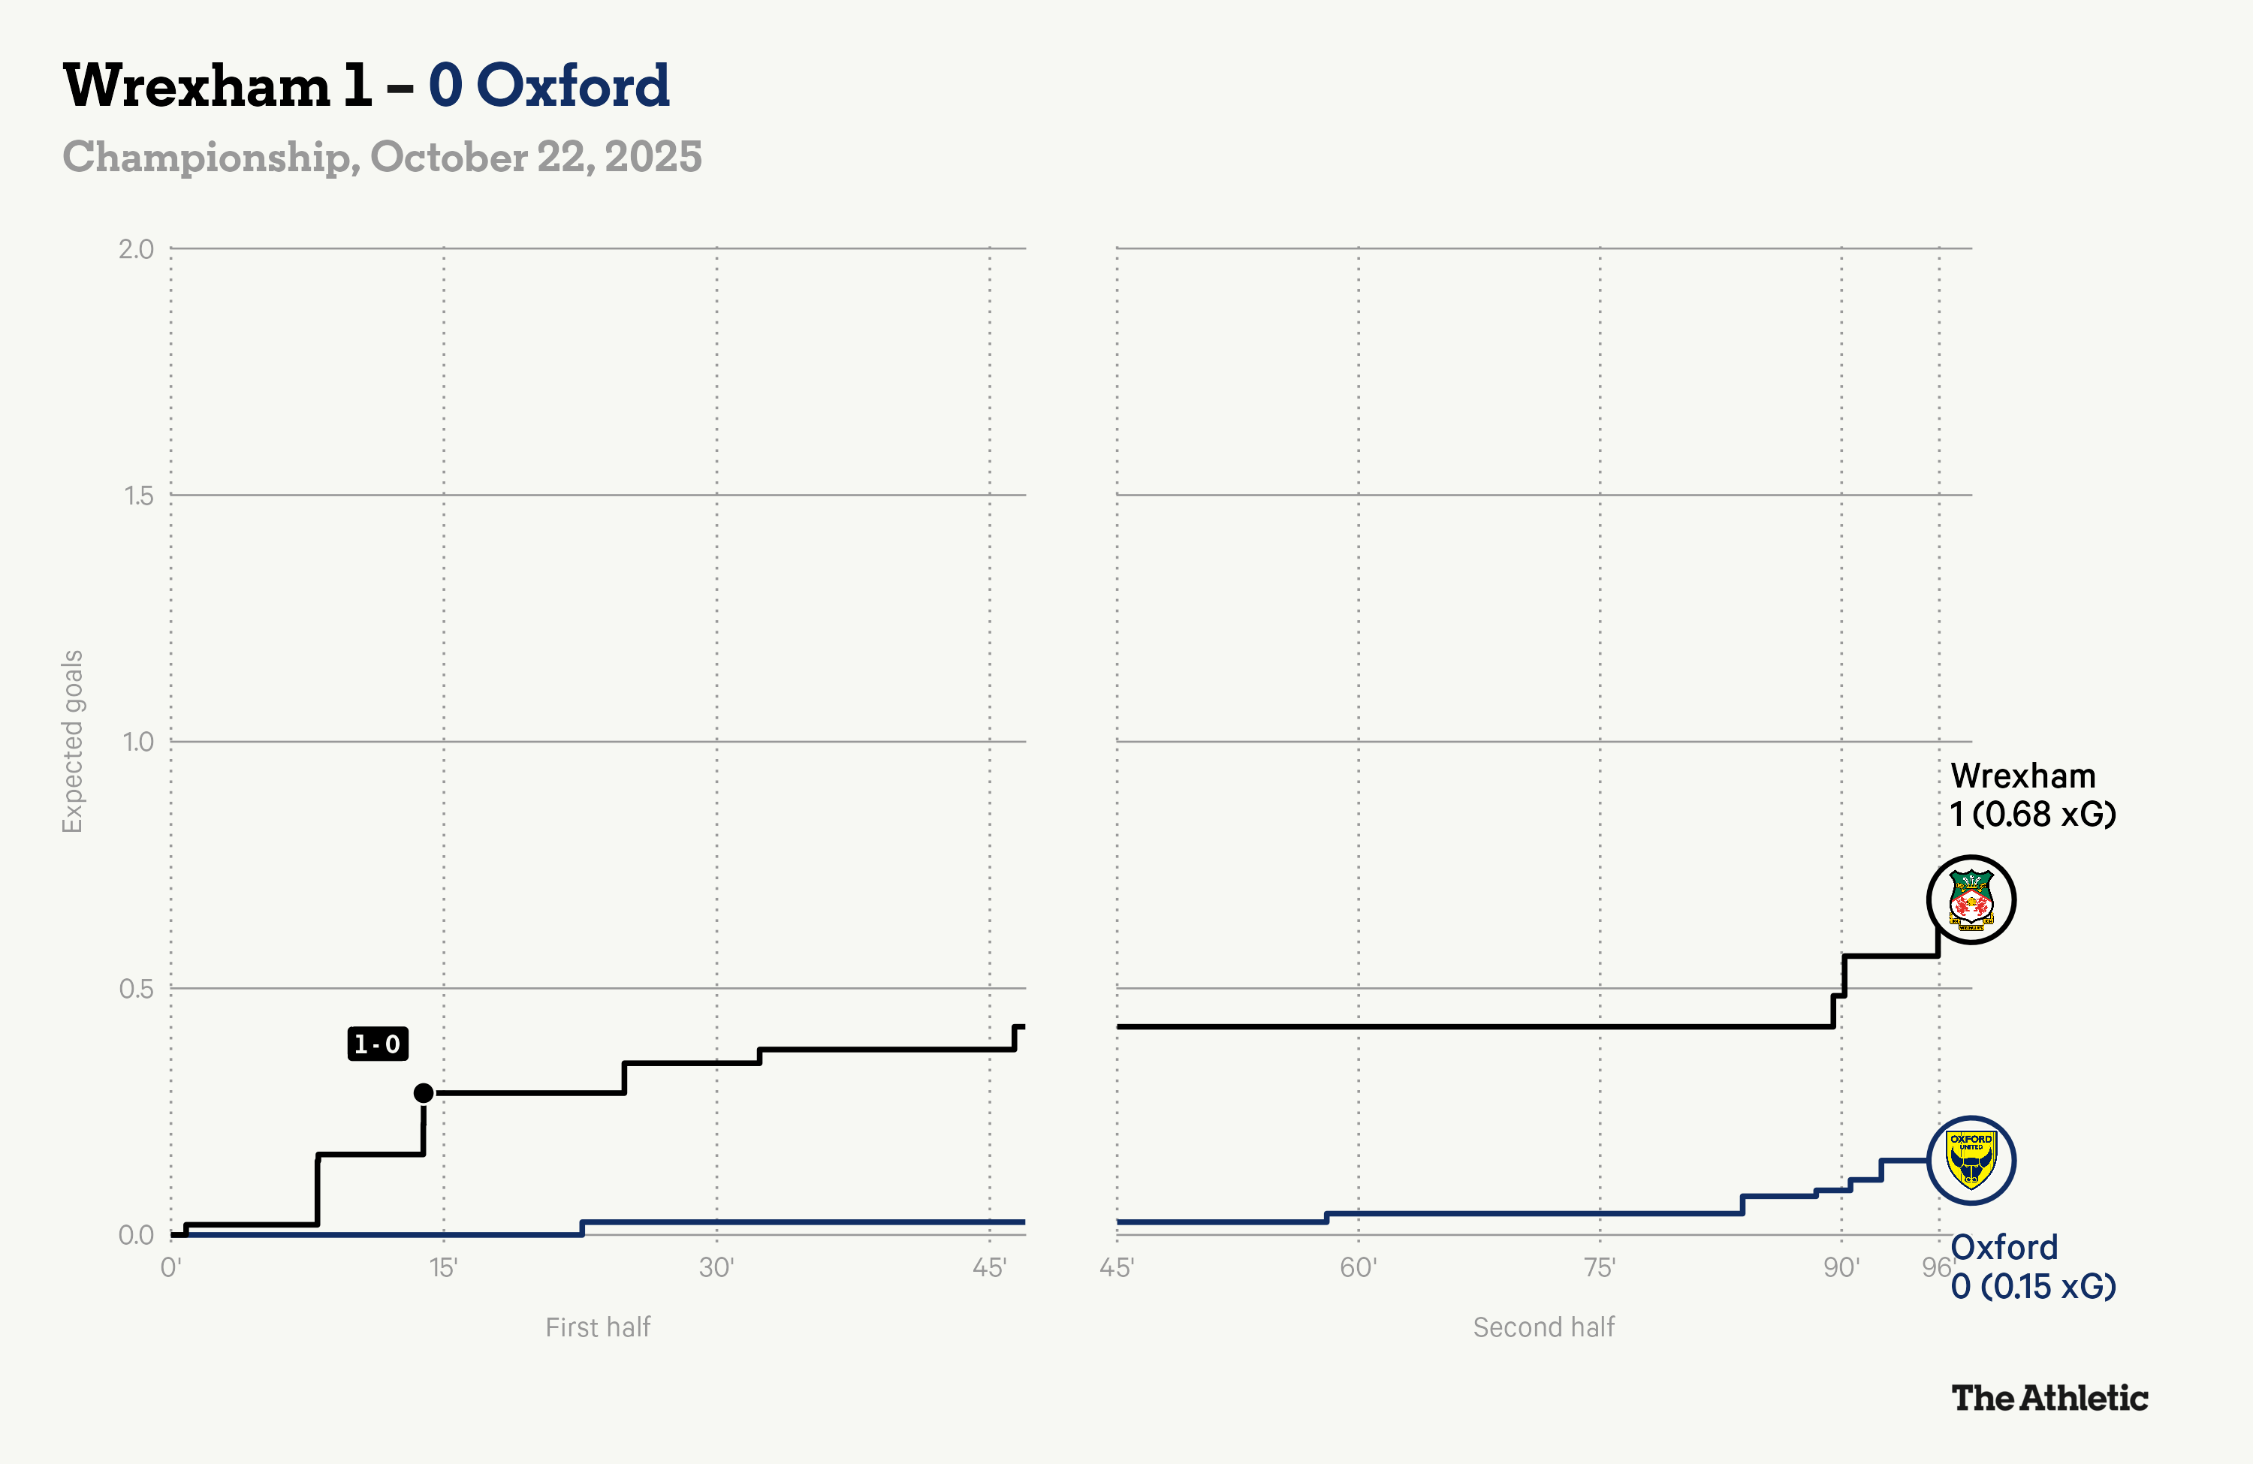Screen dimensions: 2253x1464
Task: Click the Oxford United crest icon
Action: [x=1971, y=1160]
